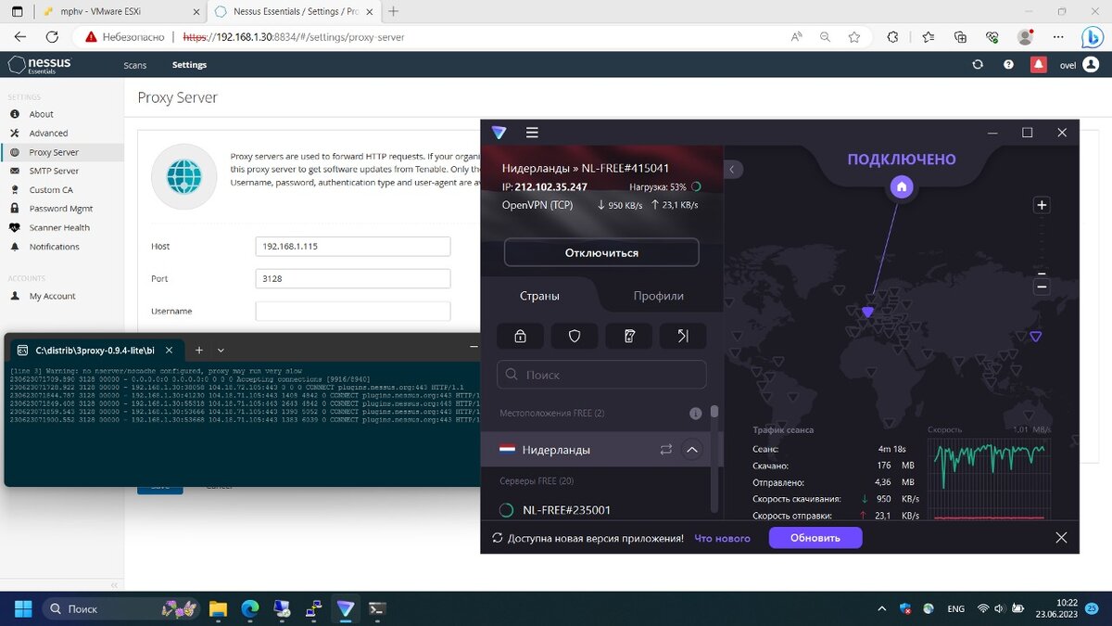Zoom in on the VPN map
The image size is (1112, 626).
pyautogui.click(x=1042, y=205)
